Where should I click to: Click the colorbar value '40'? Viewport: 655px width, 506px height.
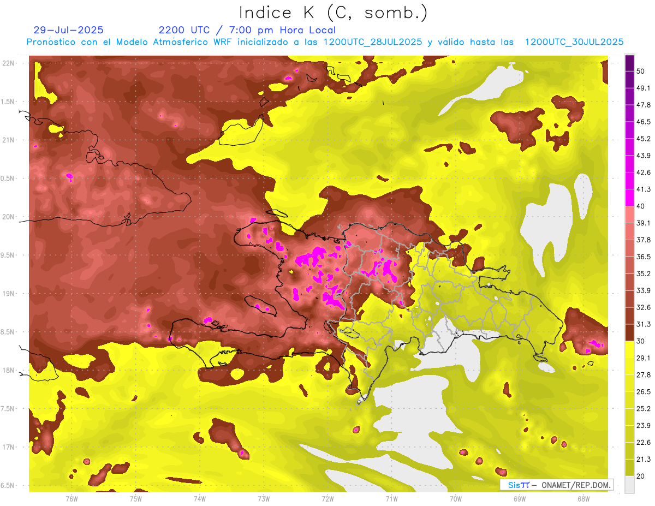click(641, 206)
